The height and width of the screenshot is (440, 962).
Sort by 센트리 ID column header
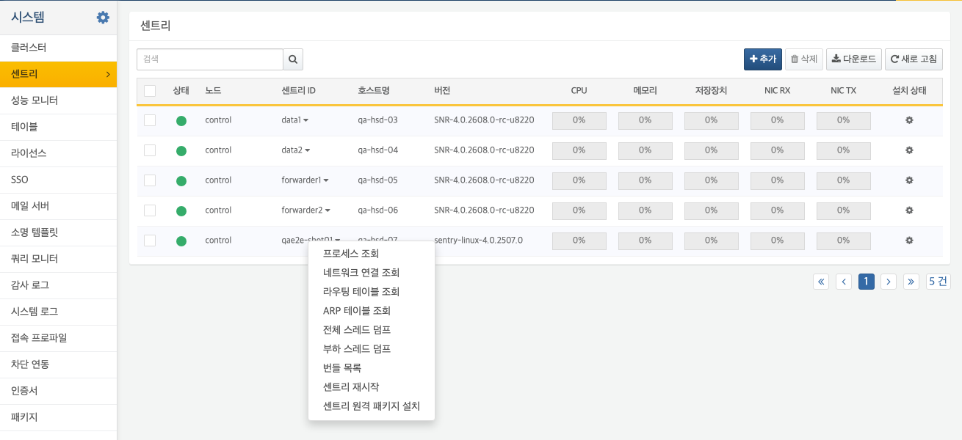pyautogui.click(x=298, y=91)
